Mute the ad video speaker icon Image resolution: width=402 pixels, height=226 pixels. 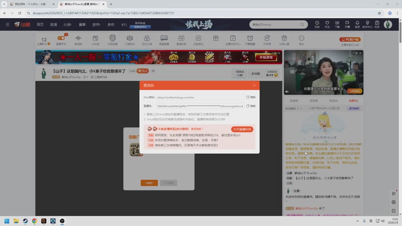pos(287,91)
